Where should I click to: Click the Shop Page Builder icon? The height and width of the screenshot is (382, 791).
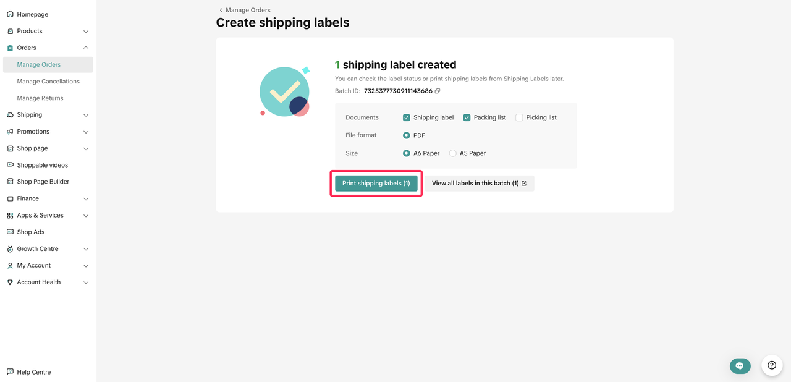click(x=10, y=182)
